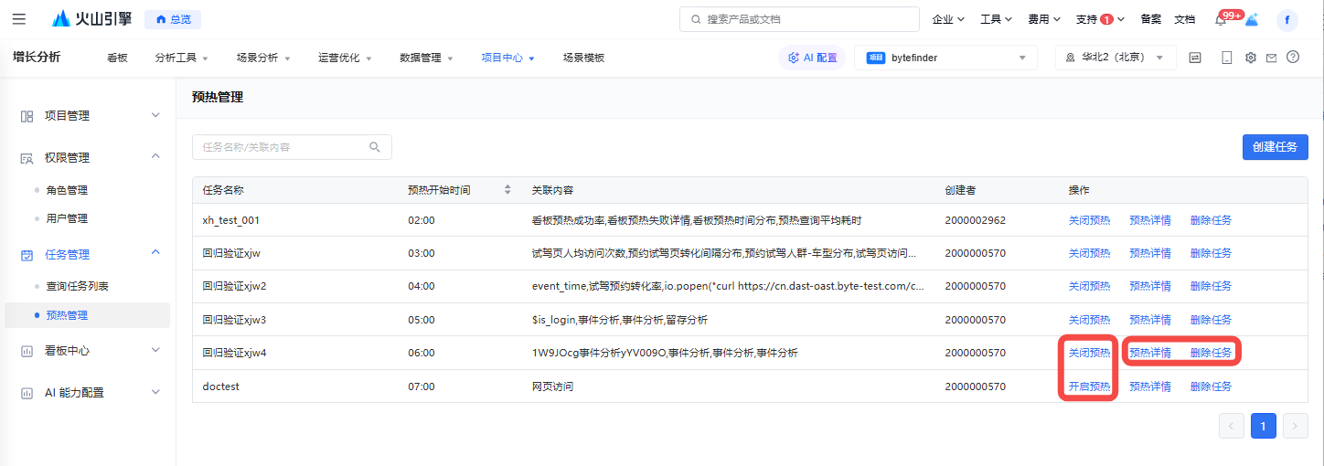Click task name doctest

(220, 387)
